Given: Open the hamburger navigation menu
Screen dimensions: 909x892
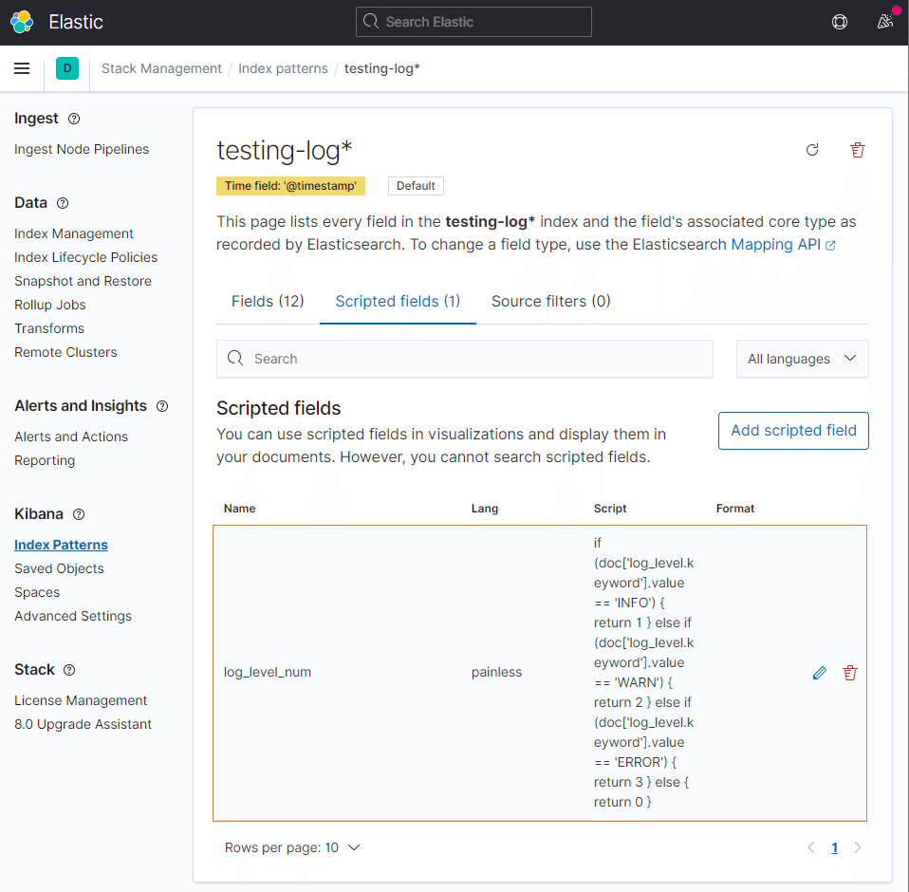Looking at the screenshot, I should tap(22, 68).
